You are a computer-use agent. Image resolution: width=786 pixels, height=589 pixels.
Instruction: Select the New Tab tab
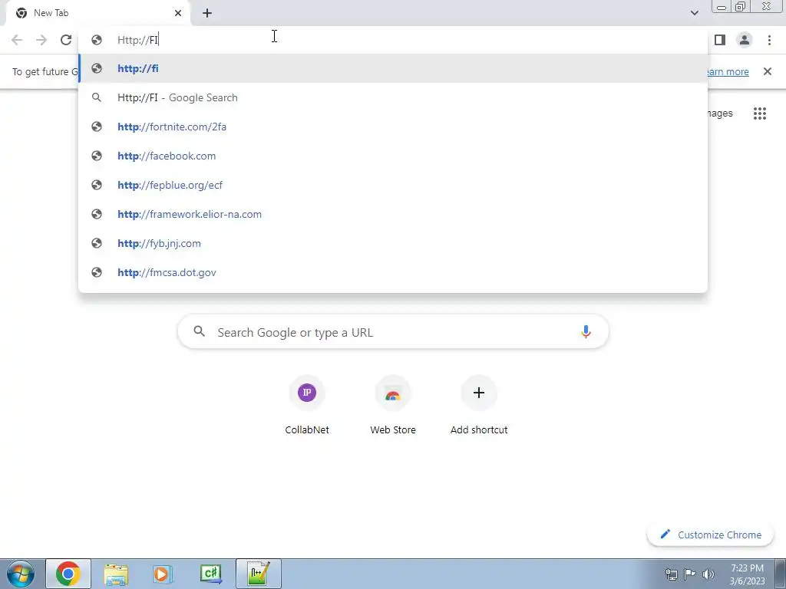point(99,13)
